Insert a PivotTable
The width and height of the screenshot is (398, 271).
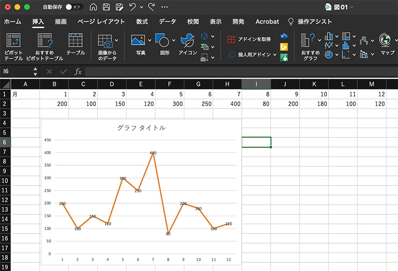pyautogui.click(x=13, y=47)
